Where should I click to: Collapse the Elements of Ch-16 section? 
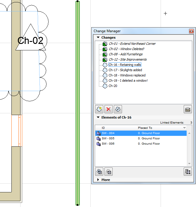(98, 117)
